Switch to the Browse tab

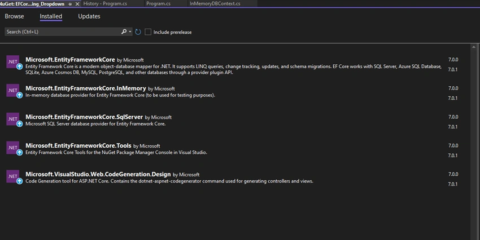(x=14, y=16)
